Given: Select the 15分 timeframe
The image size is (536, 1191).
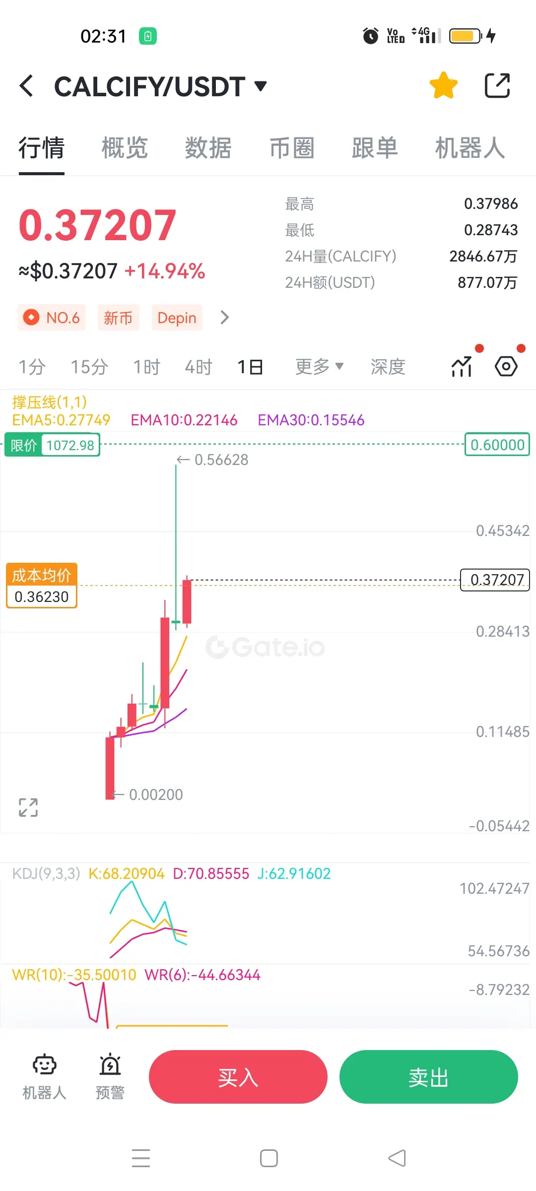Looking at the screenshot, I should [89, 367].
